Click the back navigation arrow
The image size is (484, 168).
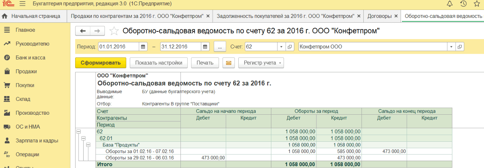tap(82, 31)
